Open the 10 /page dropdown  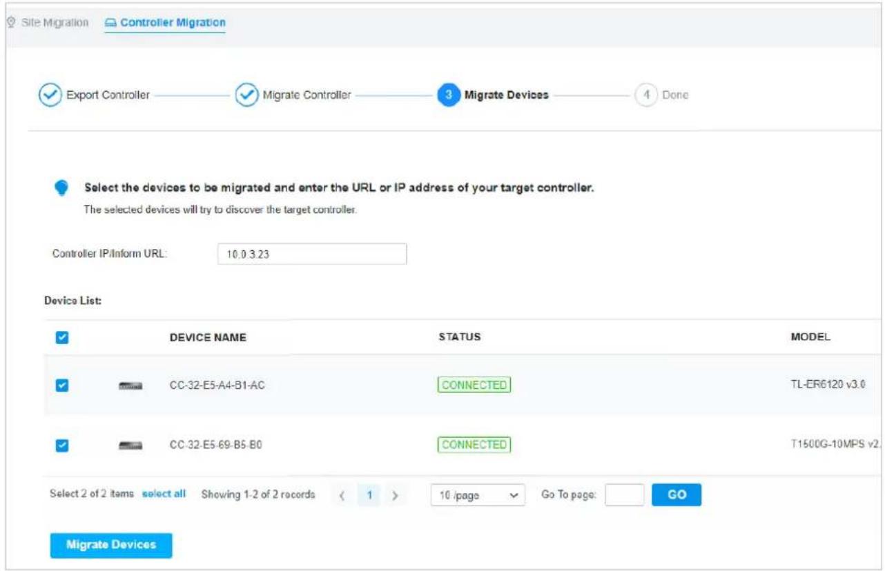coord(478,495)
